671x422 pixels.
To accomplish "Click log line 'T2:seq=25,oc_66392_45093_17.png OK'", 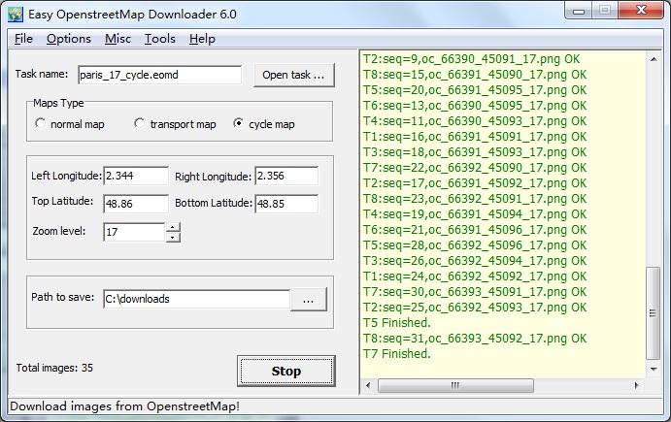I will pyautogui.click(x=475, y=308).
